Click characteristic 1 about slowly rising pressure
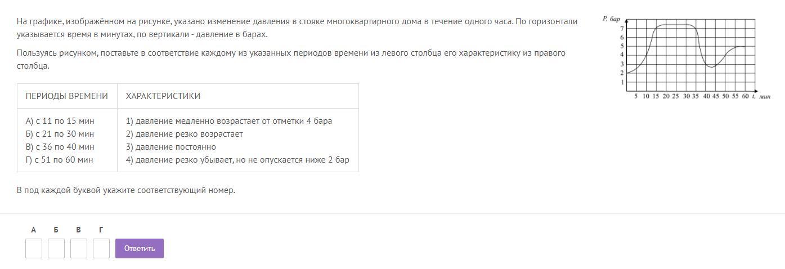Image resolution: width=785 pixels, height=269 pixels. pos(229,121)
